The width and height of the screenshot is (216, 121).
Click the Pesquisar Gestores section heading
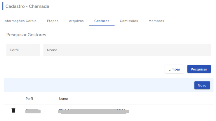click(26, 35)
